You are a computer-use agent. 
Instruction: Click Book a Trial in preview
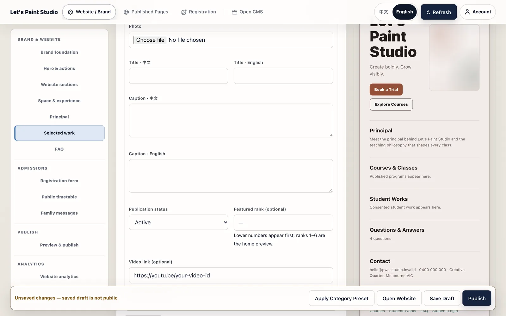pos(386,89)
